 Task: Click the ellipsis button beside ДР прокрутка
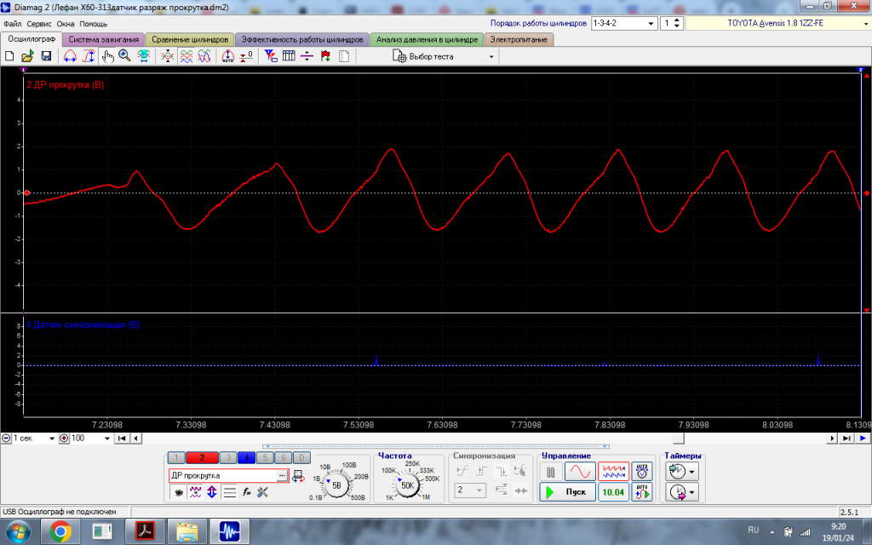click(x=283, y=475)
